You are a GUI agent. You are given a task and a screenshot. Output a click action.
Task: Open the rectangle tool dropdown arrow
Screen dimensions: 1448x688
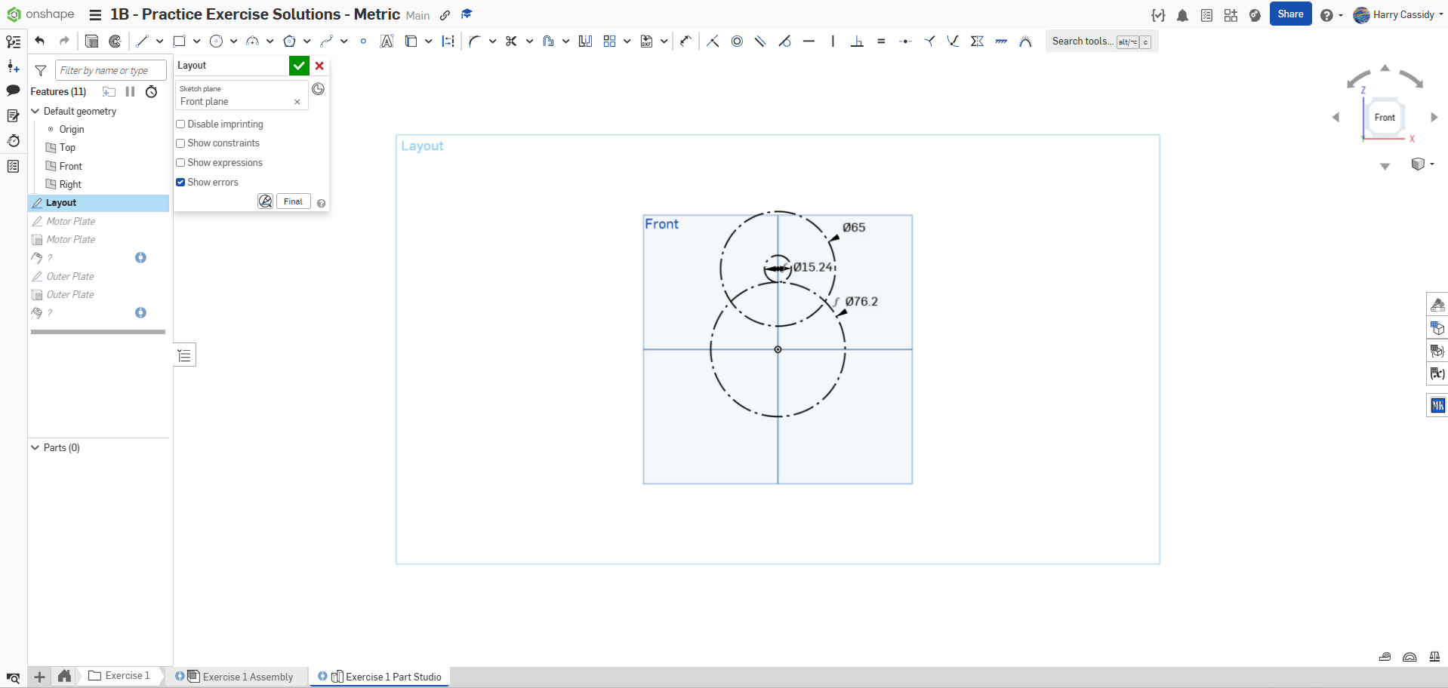(x=196, y=41)
